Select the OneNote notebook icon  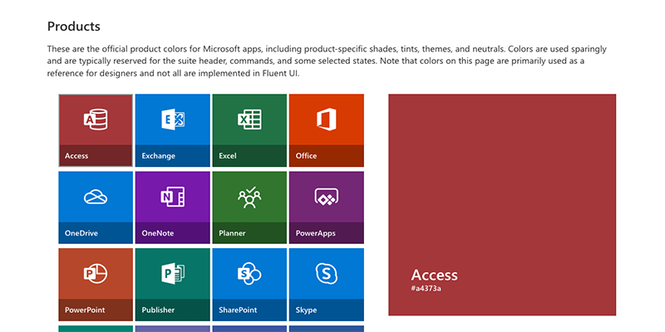tap(173, 197)
